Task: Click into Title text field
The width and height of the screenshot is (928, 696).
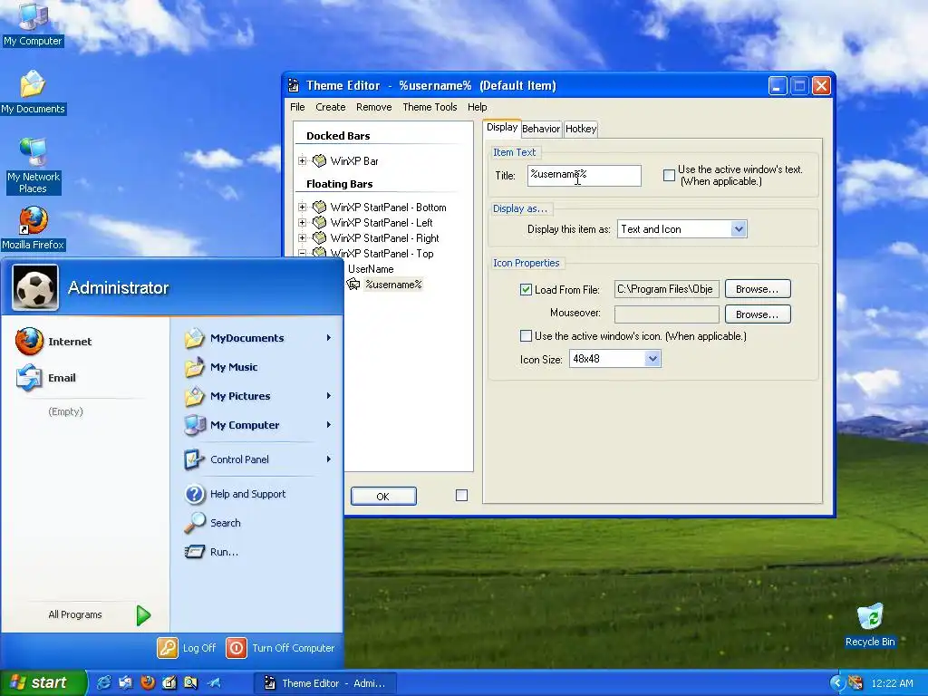Action: 585,175
